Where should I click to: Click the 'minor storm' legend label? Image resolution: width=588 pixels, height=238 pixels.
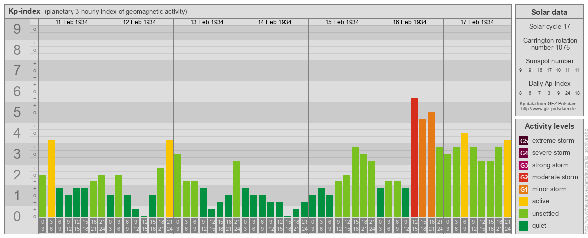pyautogui.click(x=549, y=189)
